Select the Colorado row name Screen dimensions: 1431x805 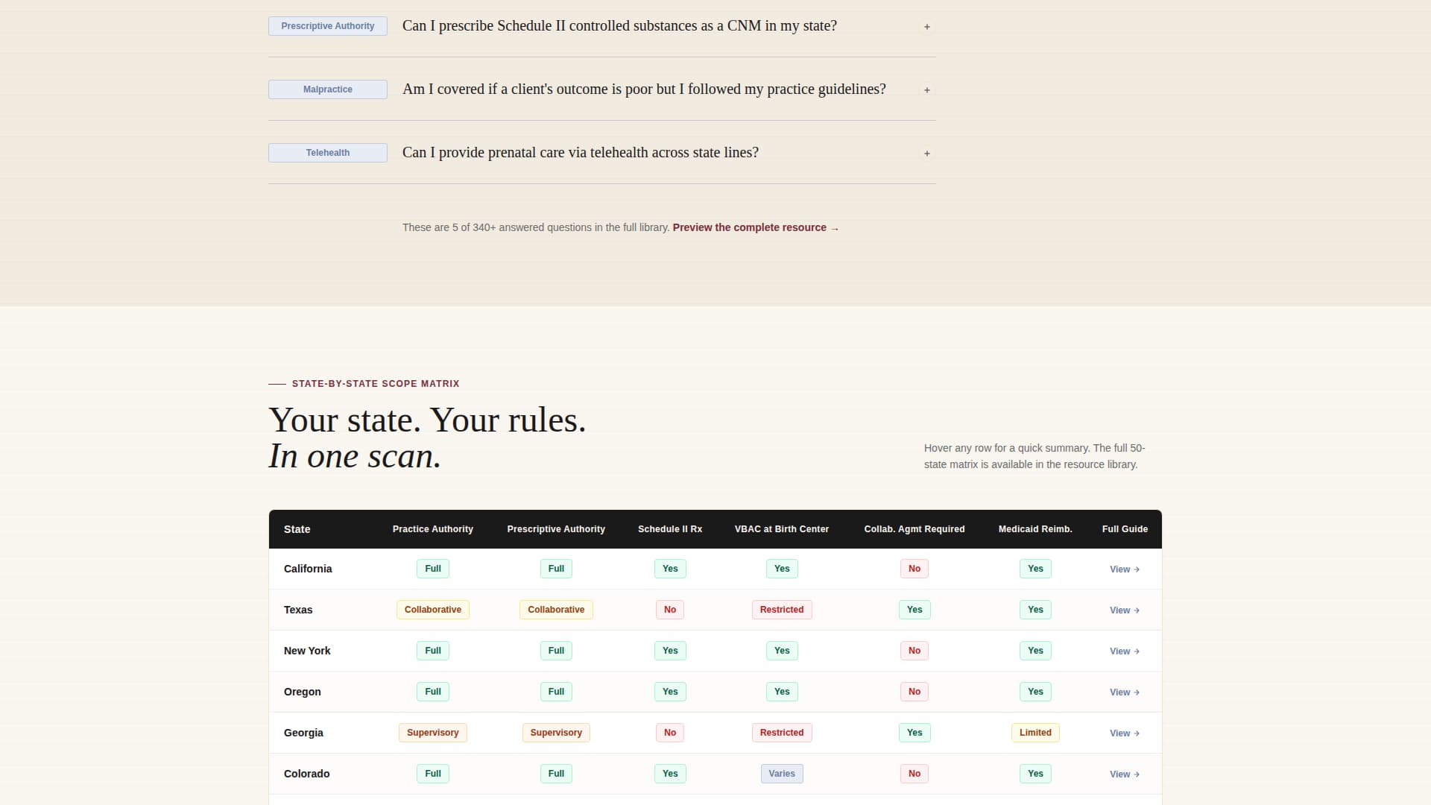306,774
